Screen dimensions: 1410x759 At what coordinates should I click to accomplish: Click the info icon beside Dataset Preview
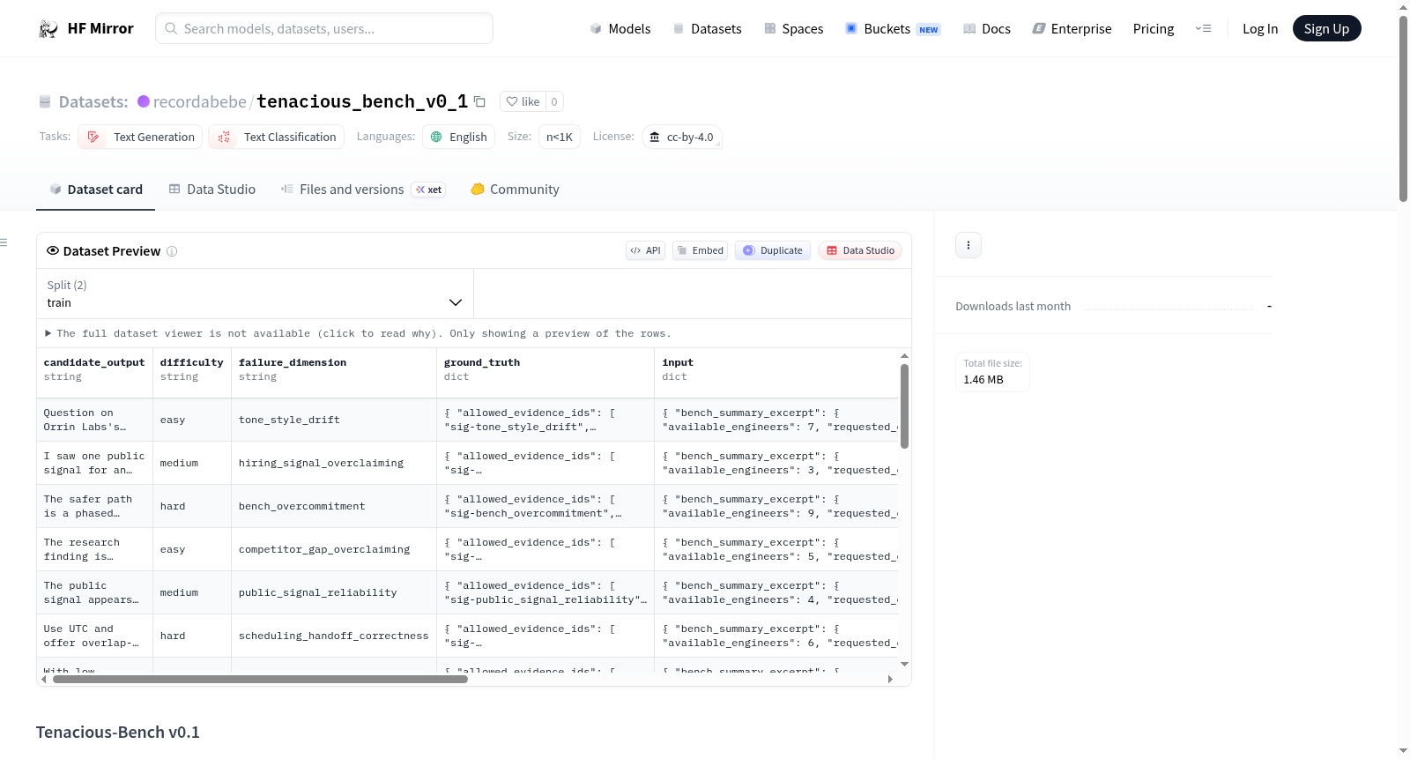[172, 251]
